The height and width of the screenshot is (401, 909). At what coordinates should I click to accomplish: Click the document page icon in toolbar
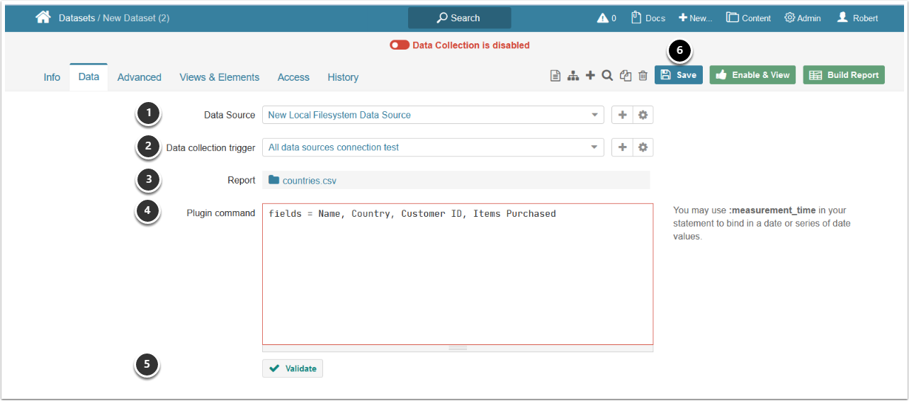point(556,75)
